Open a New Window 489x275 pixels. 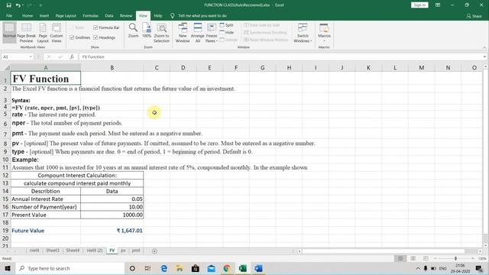coord(183,33)
